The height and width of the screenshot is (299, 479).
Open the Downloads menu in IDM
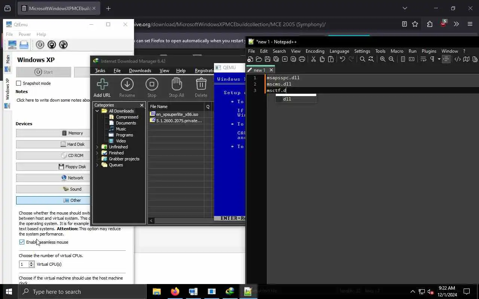click(x=140, y=71)
